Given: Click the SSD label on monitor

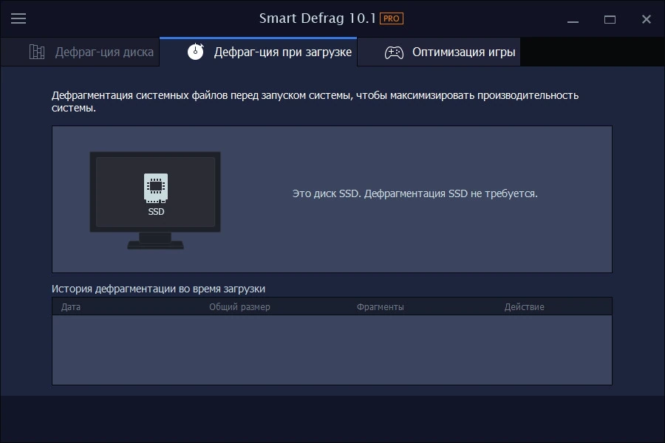Looking at the screenshot, I should tap(156, 212).
